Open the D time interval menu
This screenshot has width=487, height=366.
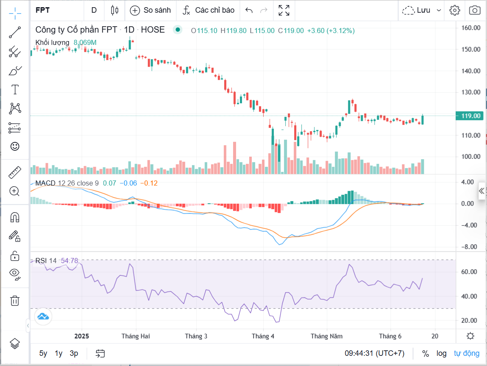[94, 10]
